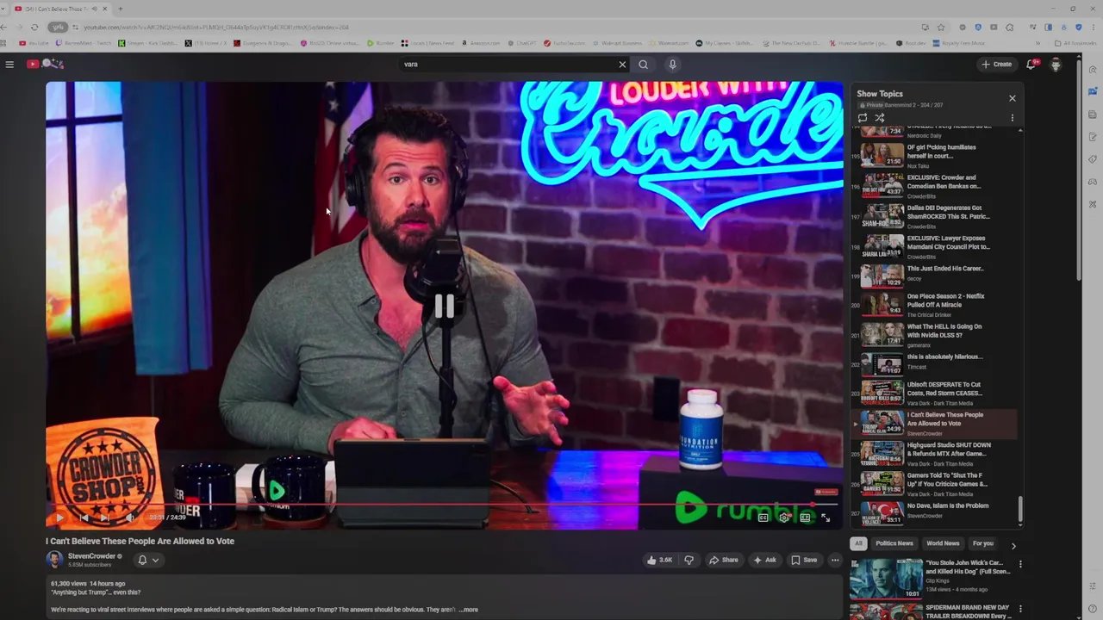Enter fullscreen on the video player
Image resolution: width=1103 pixels, height=620 pixels.
pyautogui.click(x=826, y=518)
